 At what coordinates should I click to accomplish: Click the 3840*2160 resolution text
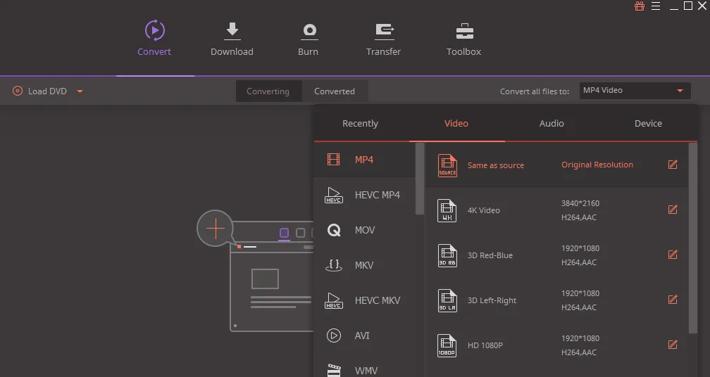click(580, 203)
